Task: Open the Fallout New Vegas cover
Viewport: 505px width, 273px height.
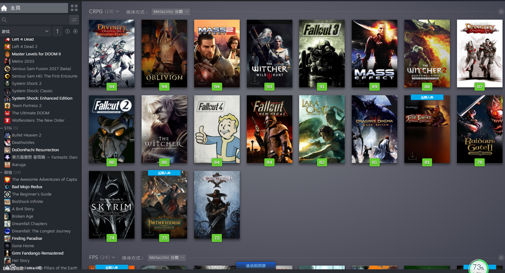Action: point(270,129)
